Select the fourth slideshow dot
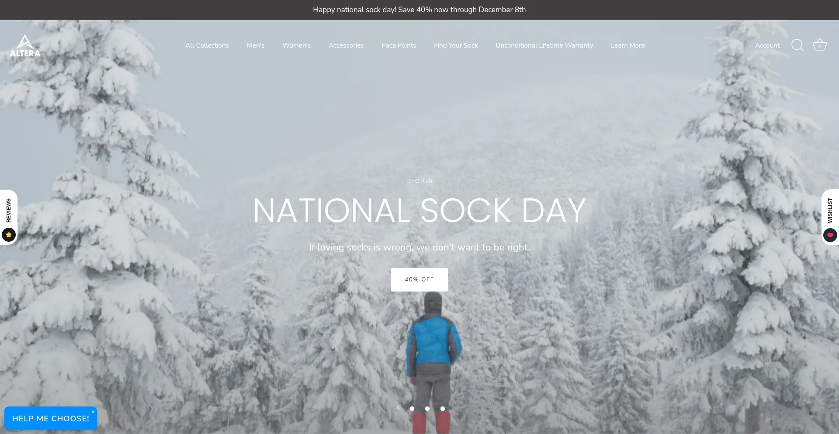The height and width of the screenshot is (434, 839). click(x=443, y=409)
